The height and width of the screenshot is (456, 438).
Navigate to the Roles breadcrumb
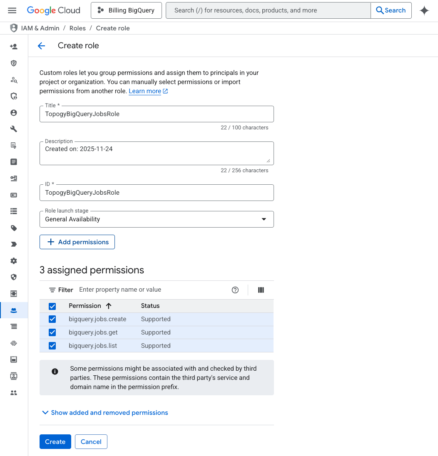[77, 28]
